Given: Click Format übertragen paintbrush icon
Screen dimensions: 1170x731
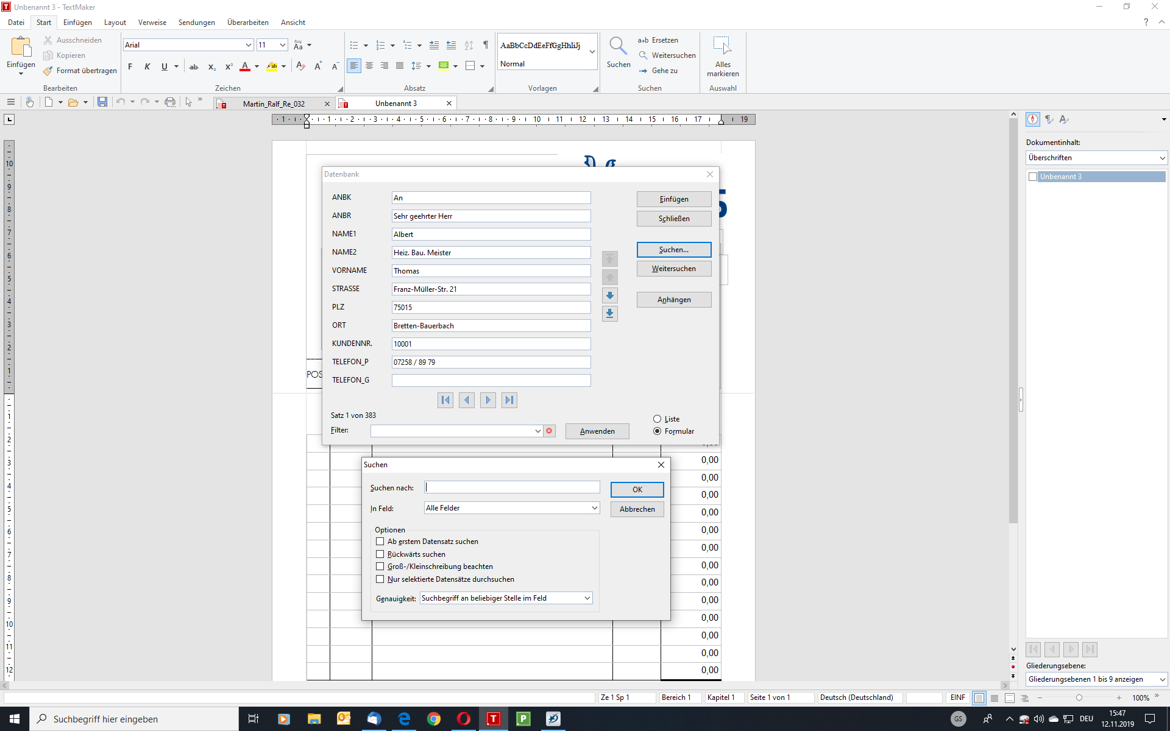Looking at the screenshot, I should [48, 71].
